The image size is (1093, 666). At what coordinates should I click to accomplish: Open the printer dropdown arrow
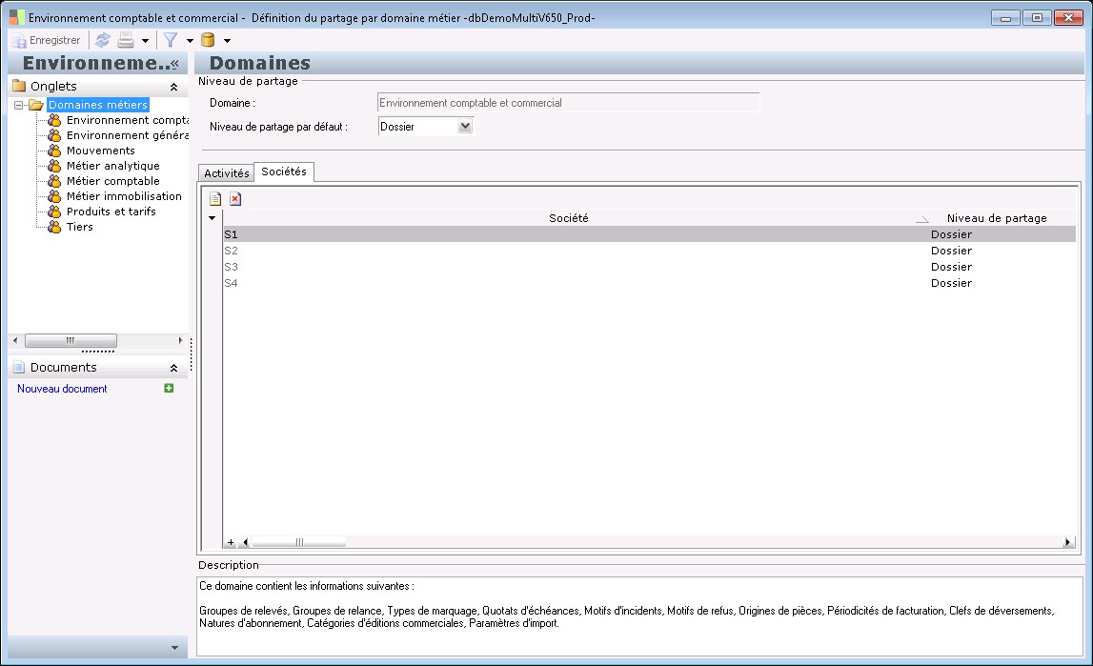[145, 41]
